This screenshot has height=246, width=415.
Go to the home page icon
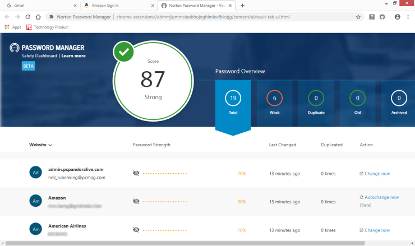pos(38,17)
